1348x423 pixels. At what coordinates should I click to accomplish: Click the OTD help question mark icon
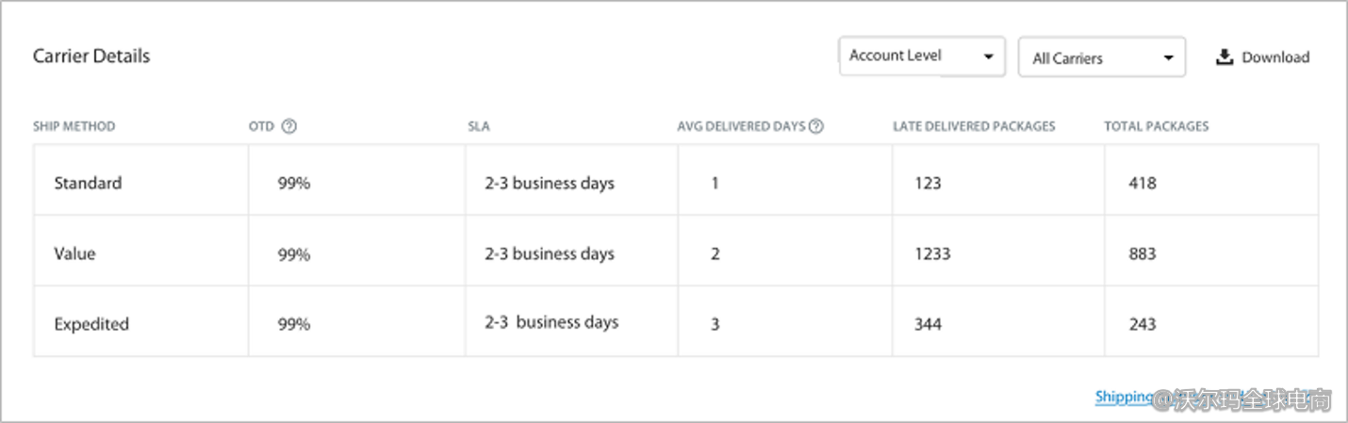(x=289, y=126)
